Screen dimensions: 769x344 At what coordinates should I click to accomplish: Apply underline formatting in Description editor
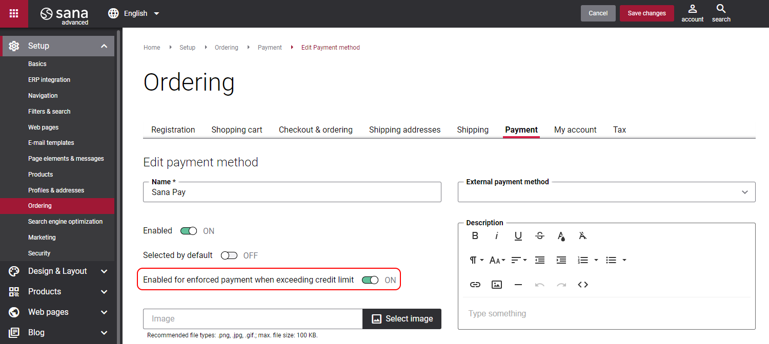tap(518, 235)
